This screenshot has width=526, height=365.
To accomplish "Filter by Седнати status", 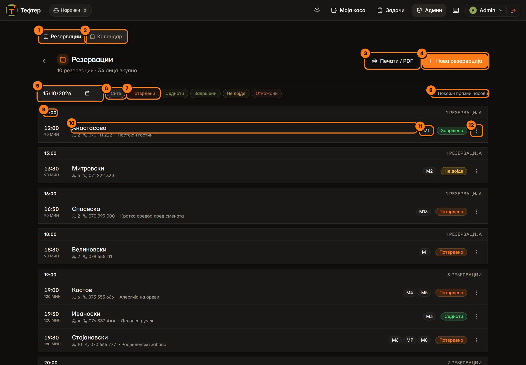I will click(x=175, y=93).
